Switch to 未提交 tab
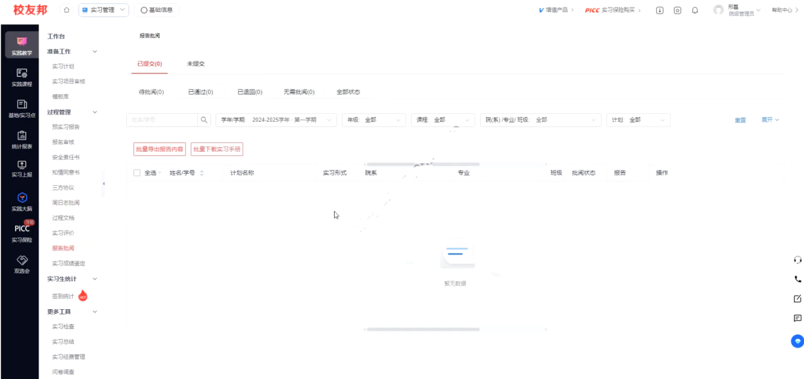The width and height of the screenshot is (804, 379). pos(196,64)
